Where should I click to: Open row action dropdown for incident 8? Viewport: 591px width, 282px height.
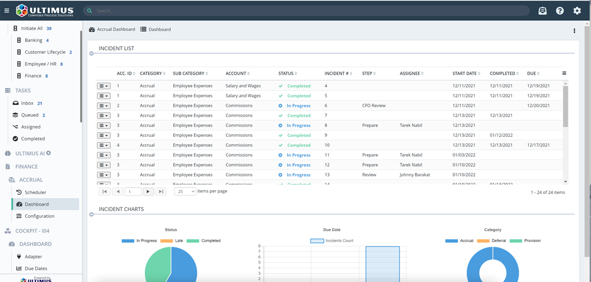pos(103,125)
